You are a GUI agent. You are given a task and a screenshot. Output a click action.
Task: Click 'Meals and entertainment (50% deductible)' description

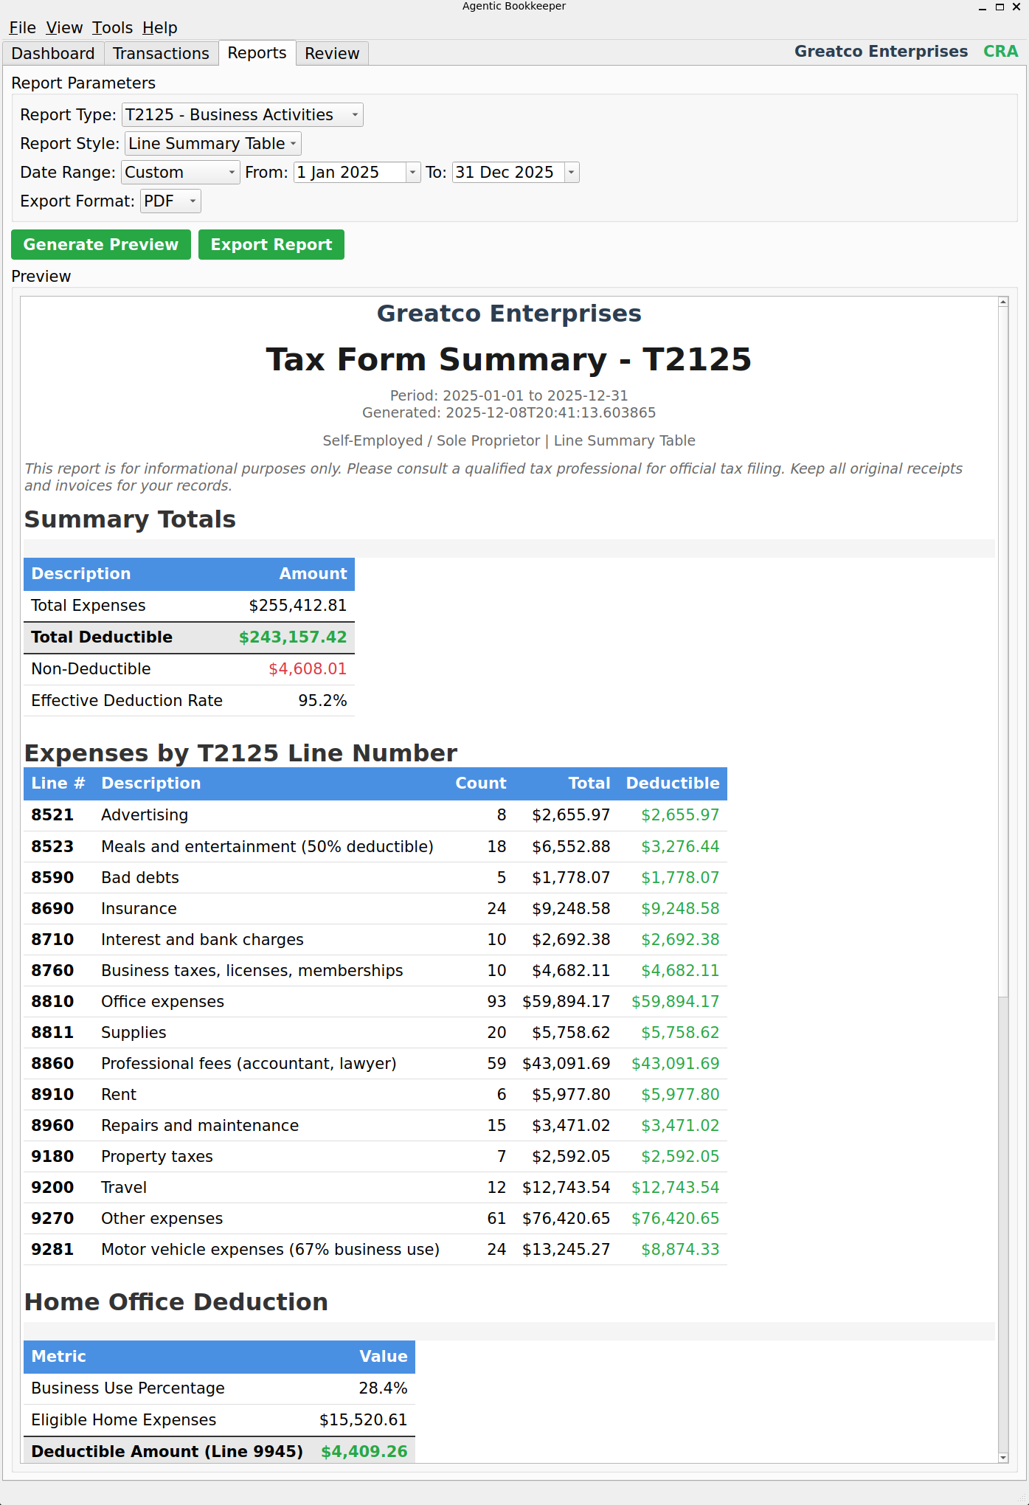(x=267, y=847)
